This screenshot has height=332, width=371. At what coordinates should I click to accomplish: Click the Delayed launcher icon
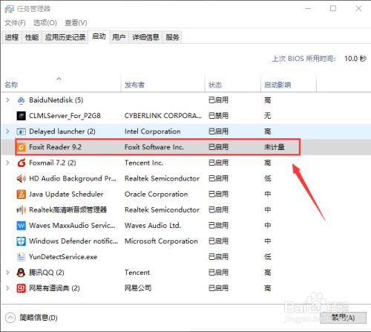(x=21, y=131)
